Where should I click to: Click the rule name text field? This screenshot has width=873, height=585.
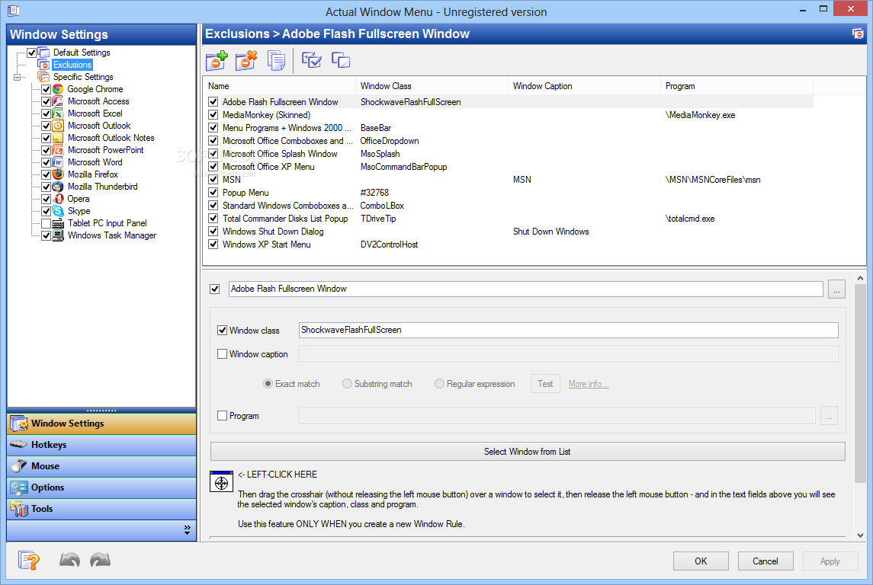click(x=525, y=289)
